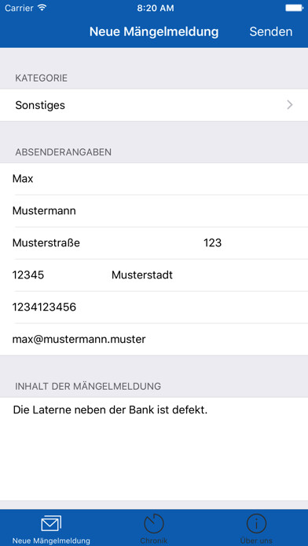
Task: Switch to the Chronik tab label
Action: tap(154, 541)
